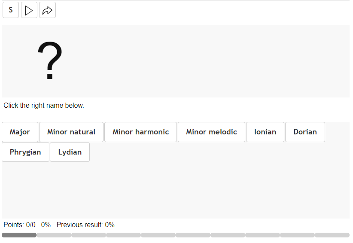This screenshot has height=243, width=353.
Task: Click the dark first progress bar segment
Action: tap(19, 235)
